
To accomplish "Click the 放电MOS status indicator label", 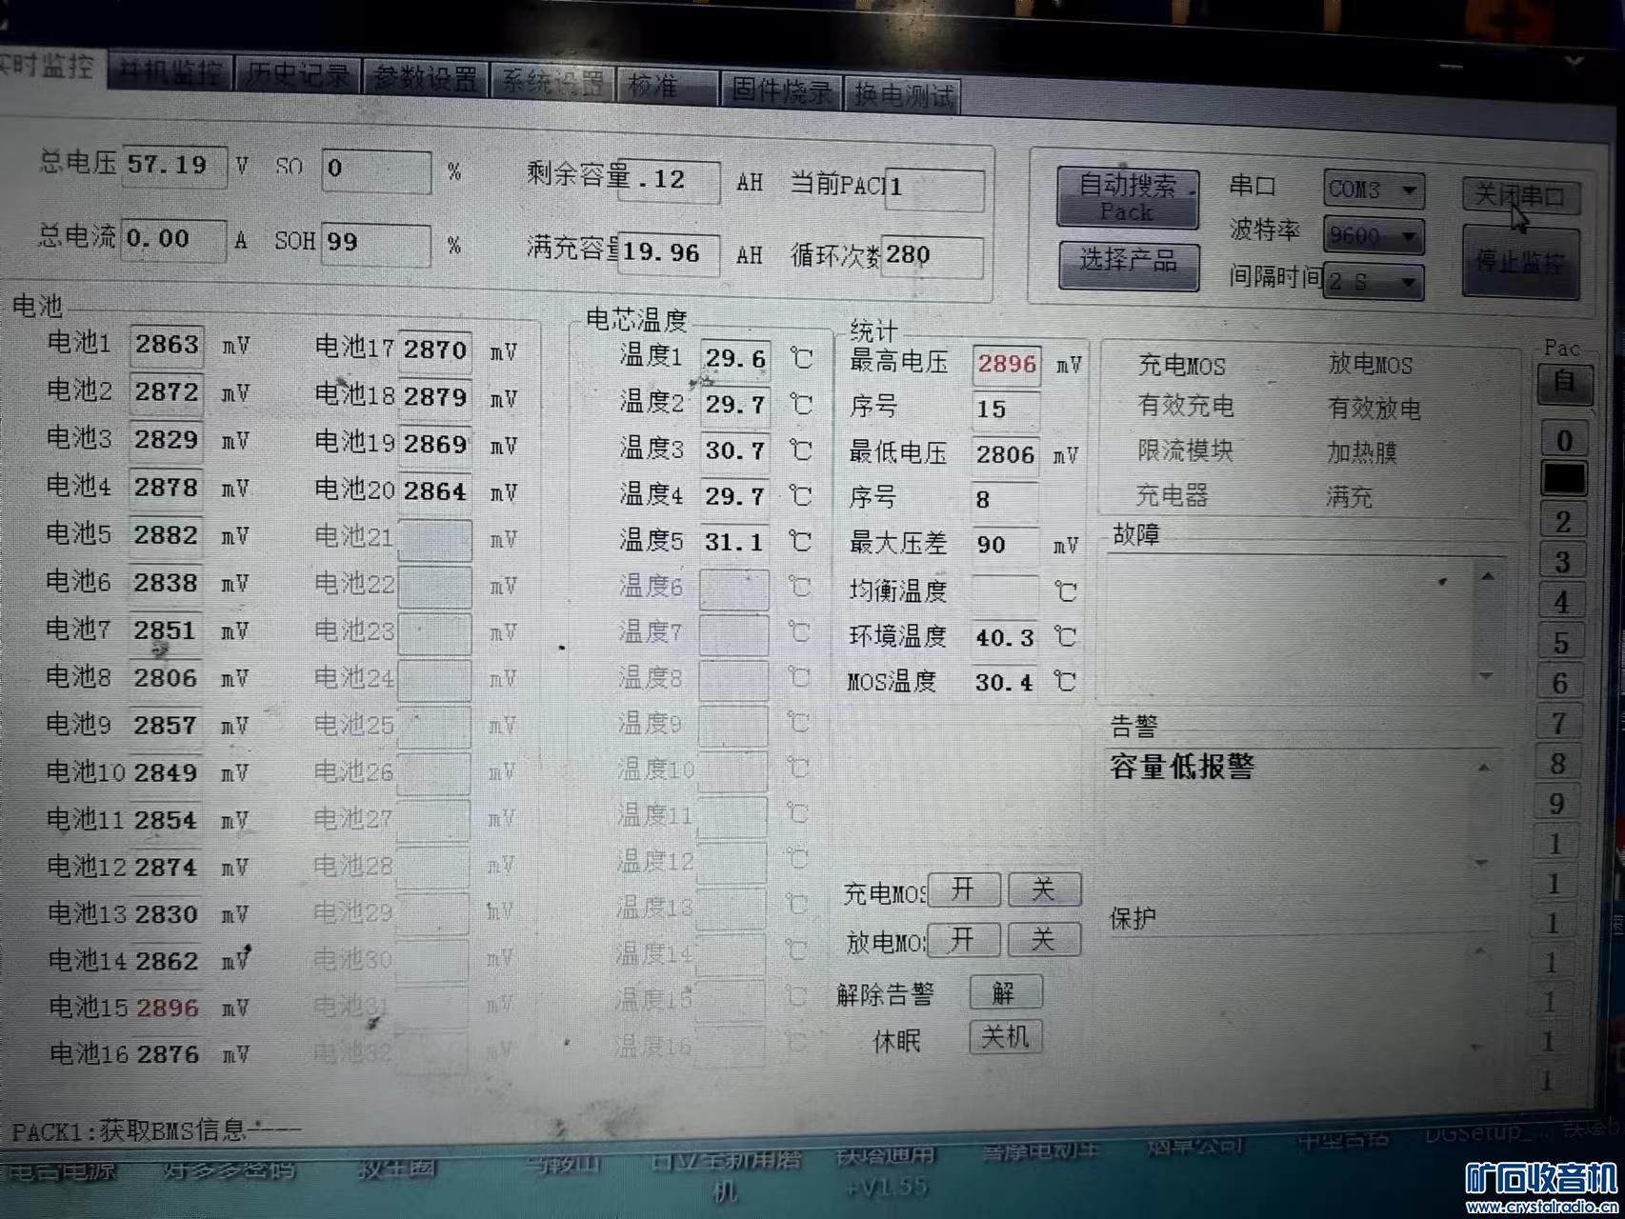I will click(x=1370, y=365).
